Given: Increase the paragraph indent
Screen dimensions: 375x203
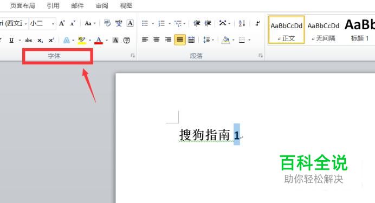Looking at the screenshot, I should coord(208,23).
